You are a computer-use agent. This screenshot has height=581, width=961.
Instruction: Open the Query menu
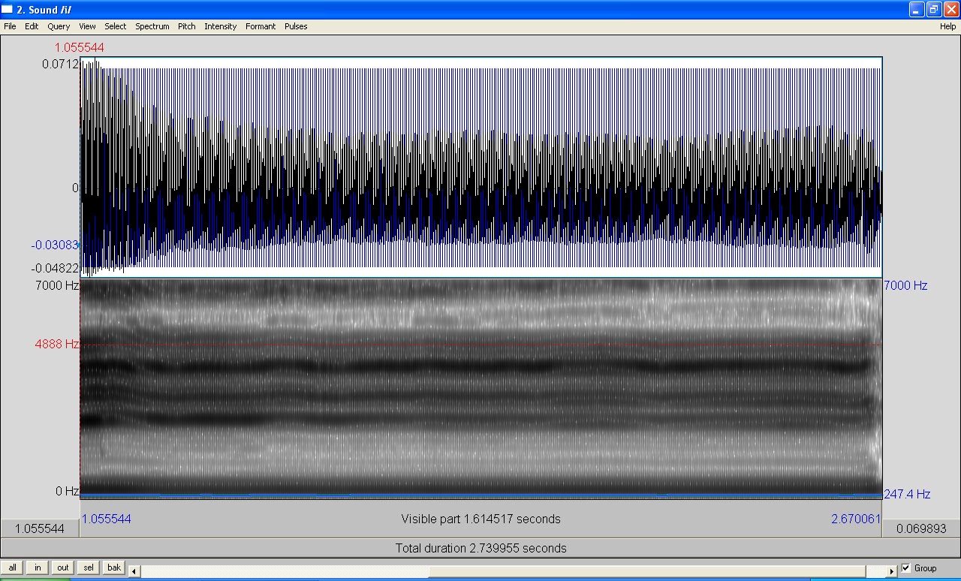point(59,26)
